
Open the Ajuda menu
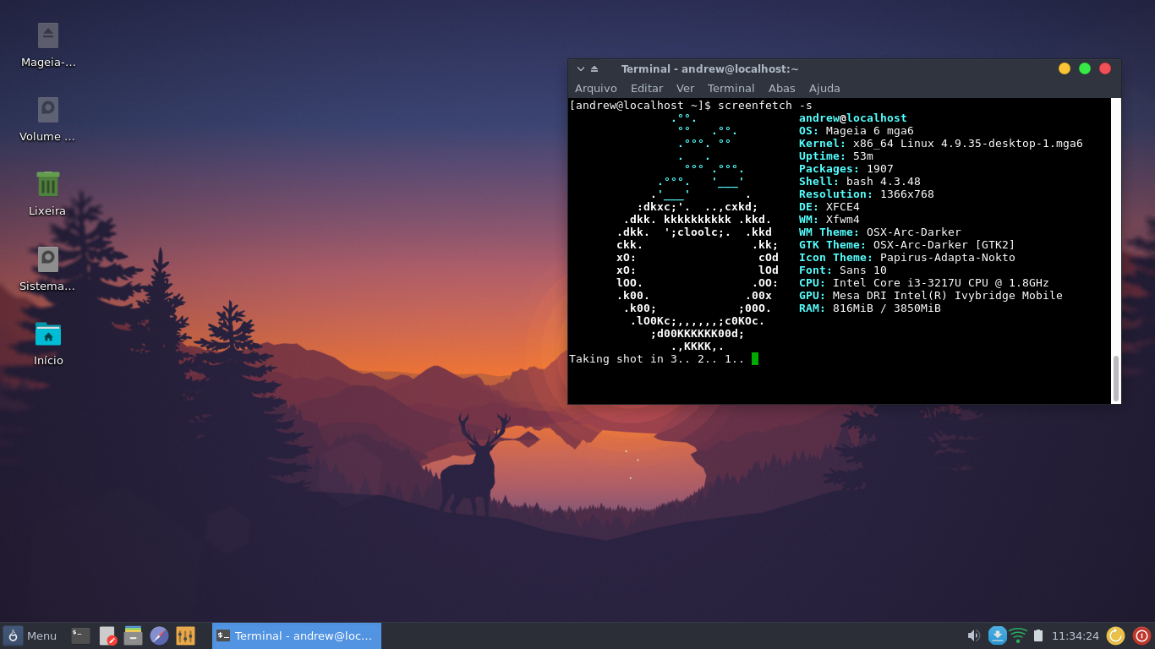[x=824, y=88]
